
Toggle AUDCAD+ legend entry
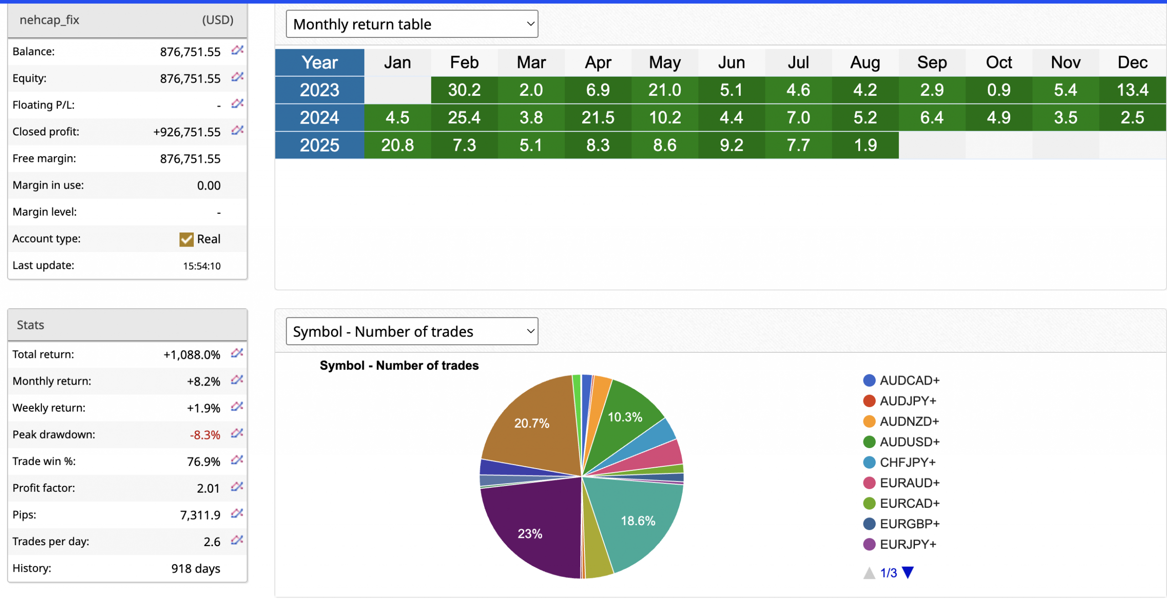(901, 381)
